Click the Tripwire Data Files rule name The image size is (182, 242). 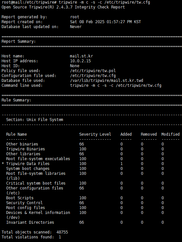click(x=28, y=164)
